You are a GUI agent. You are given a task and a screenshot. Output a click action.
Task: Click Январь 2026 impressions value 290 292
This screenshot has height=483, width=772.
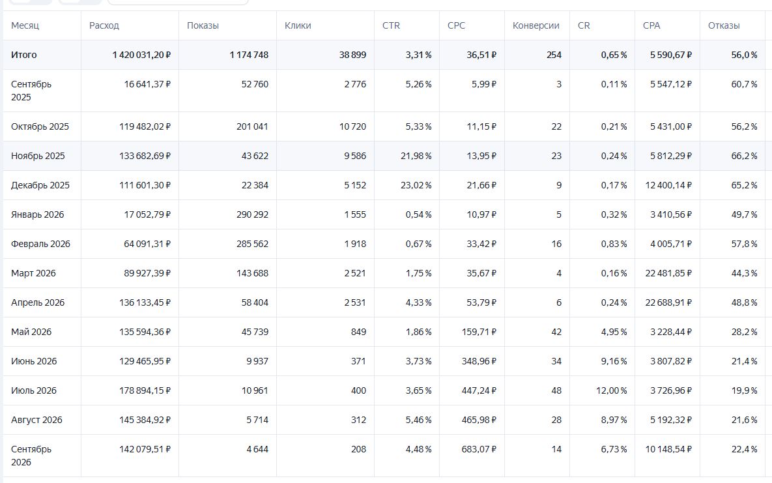(x=252, y=214)
